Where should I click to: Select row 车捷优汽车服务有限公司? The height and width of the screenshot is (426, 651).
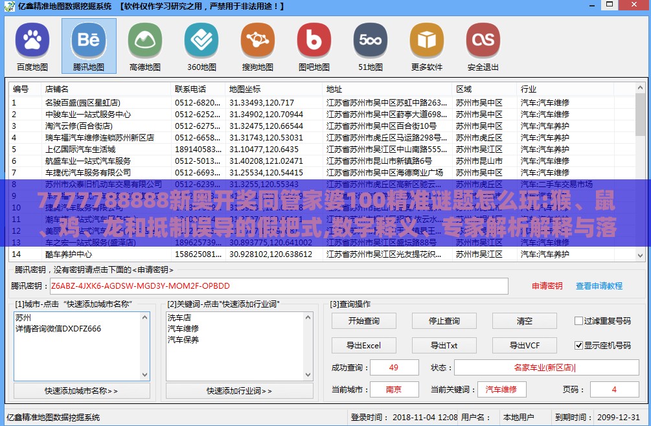[322, 172]
